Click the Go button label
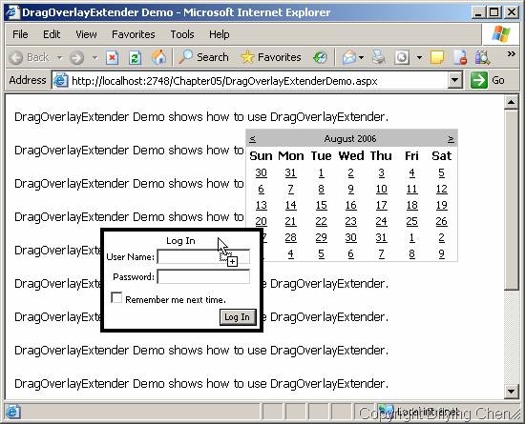This screenshot has height=424, width=525. [498, 80]
